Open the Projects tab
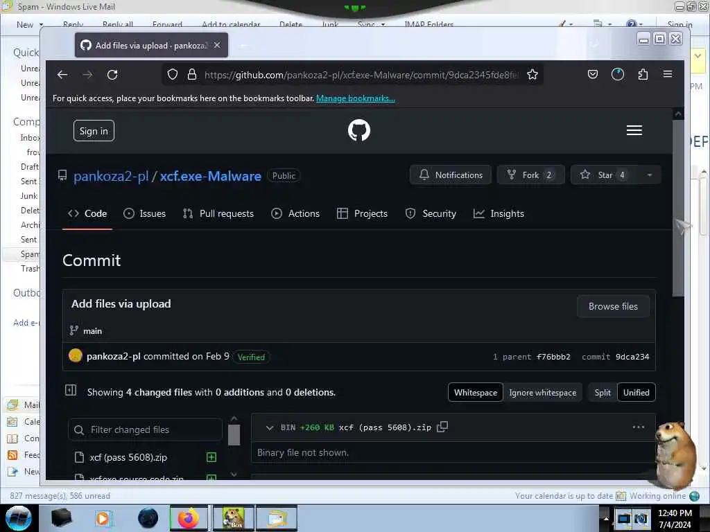This screenshot has height=532, width=710. 362,213
